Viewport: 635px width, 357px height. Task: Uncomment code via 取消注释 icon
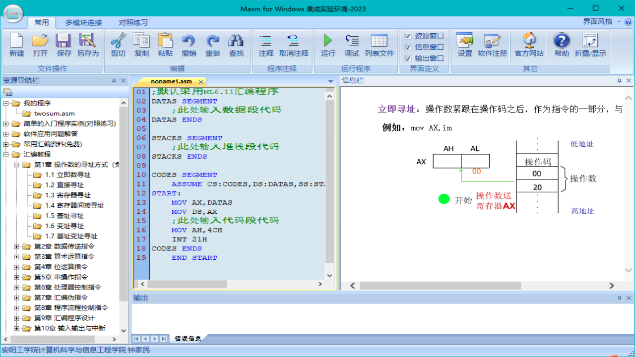pos(294,46)
